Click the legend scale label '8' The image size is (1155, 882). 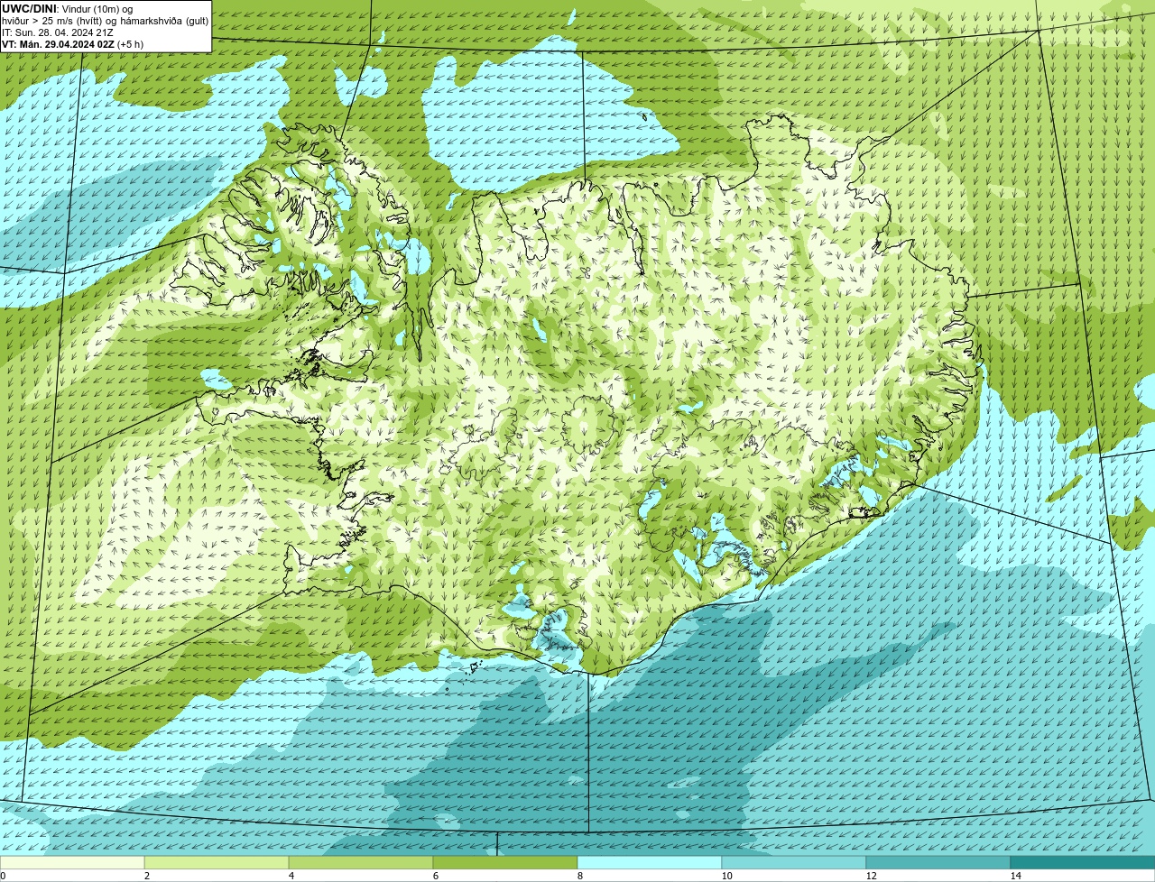579,876
